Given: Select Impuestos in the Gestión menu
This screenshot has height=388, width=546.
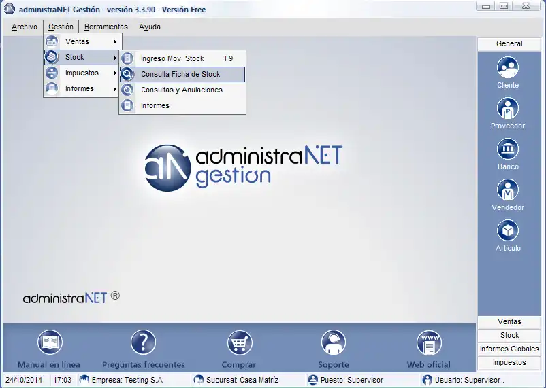Looking at the screenshot, I should point(82,73).
